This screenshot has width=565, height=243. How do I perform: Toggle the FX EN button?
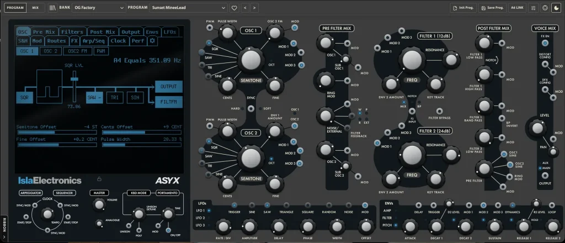(x=545, y=43)
